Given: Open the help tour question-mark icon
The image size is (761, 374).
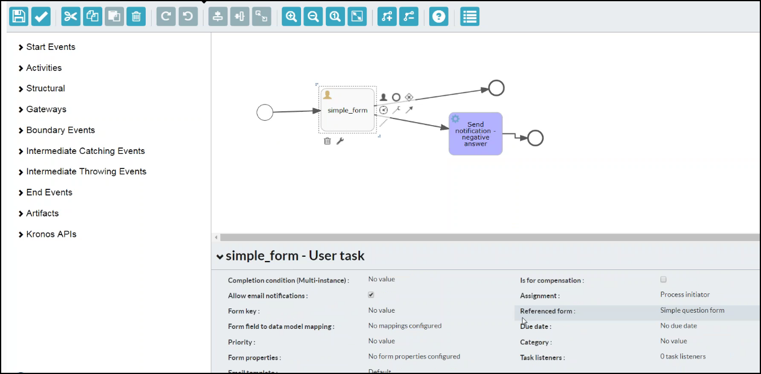Looking at the screenshot, I should tap(439, 16).
